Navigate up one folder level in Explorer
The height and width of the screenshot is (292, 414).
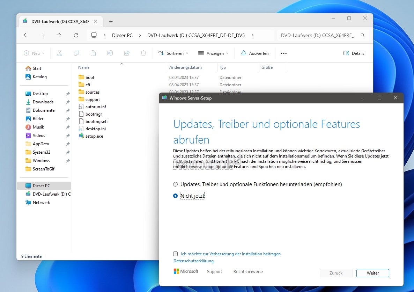click(x=59, y=35)
